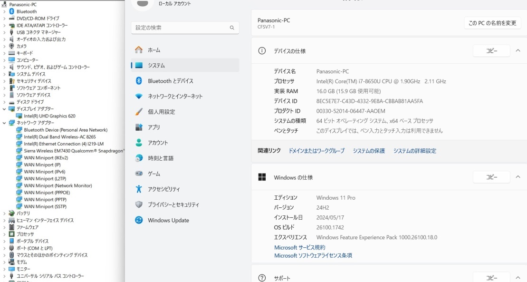Expand the プロセッサ tree node
Image resolution: width=527 pixels, height=282 pixels.
pyautogui.click(x=4, y=234)
